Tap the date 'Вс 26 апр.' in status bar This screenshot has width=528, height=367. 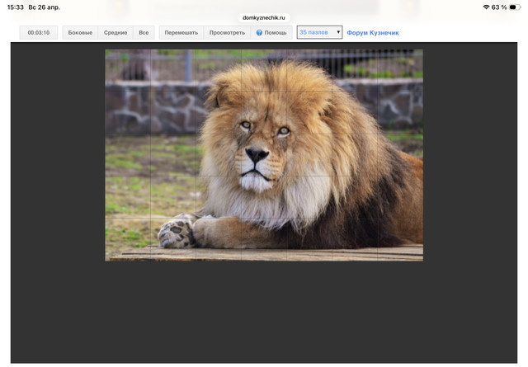(44, 7)
